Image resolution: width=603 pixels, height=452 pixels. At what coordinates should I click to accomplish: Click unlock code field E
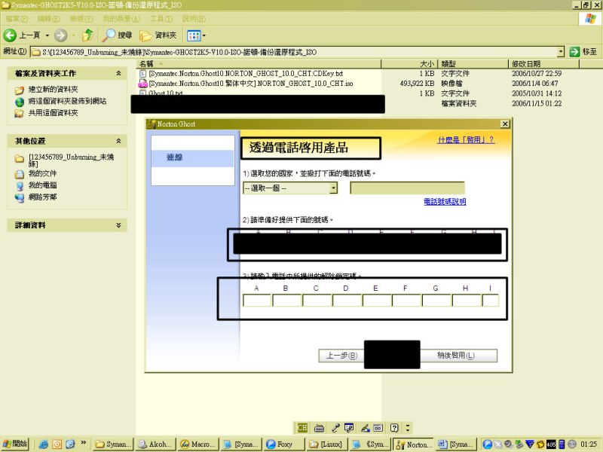pos(376,300)
